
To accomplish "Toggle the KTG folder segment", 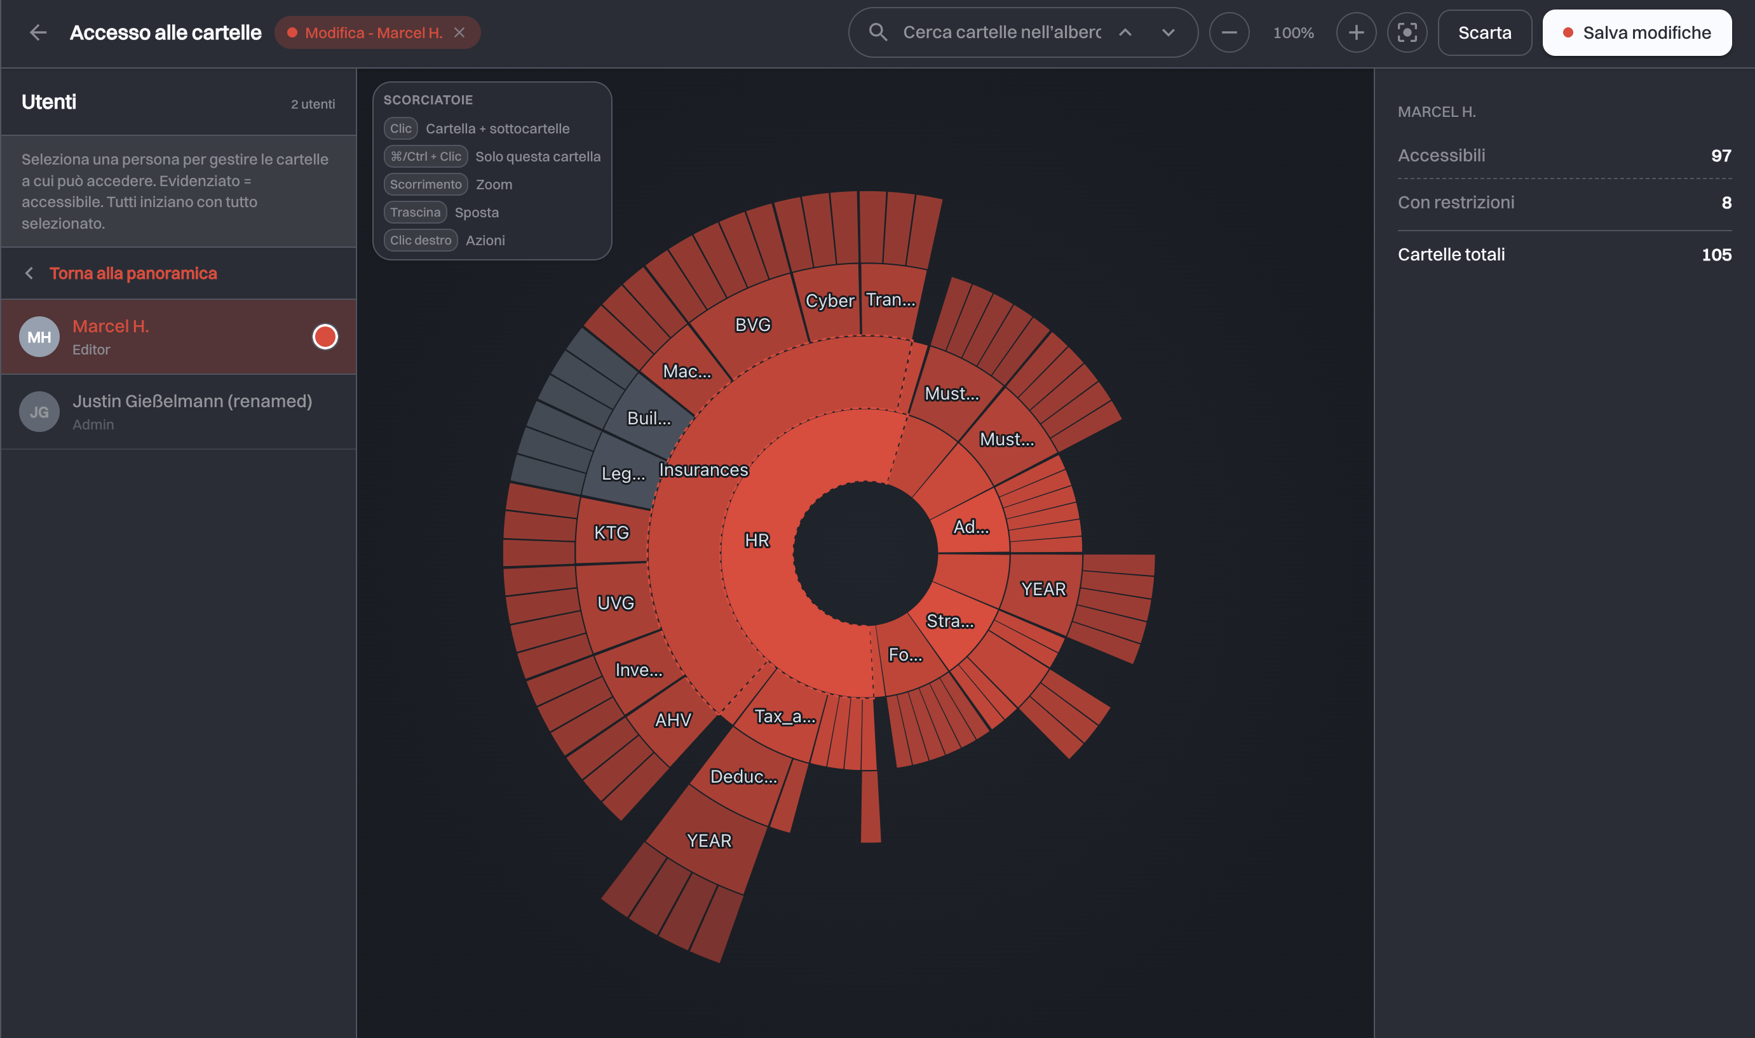I will (x=611, y=533).
